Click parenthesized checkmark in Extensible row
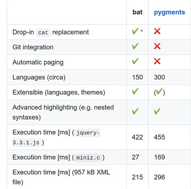The width and height of the screenshot is (191, 189). tap(160, 92)
